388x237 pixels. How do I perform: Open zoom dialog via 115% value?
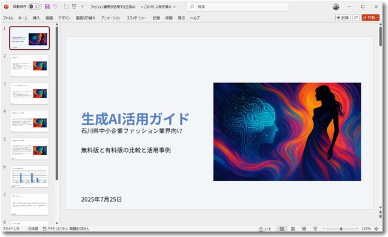[366, 229]
